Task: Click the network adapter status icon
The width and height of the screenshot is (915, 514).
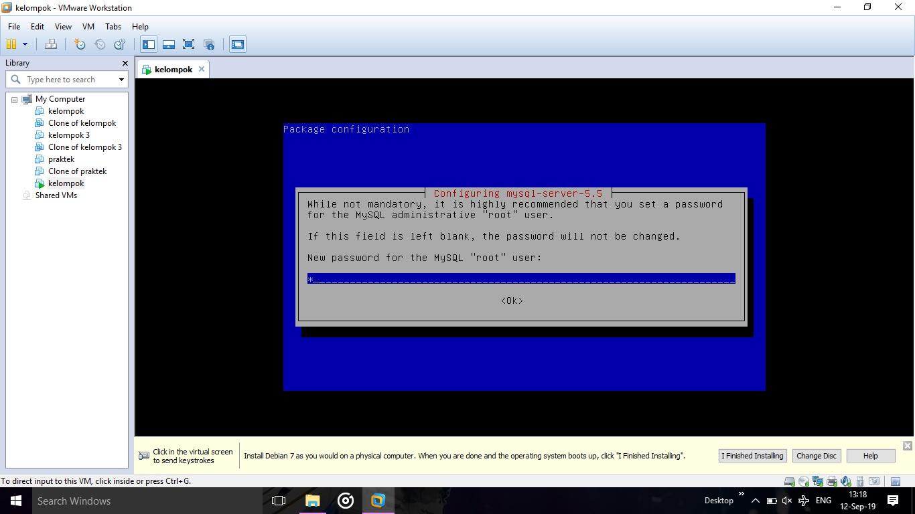Action: (818, 481)
